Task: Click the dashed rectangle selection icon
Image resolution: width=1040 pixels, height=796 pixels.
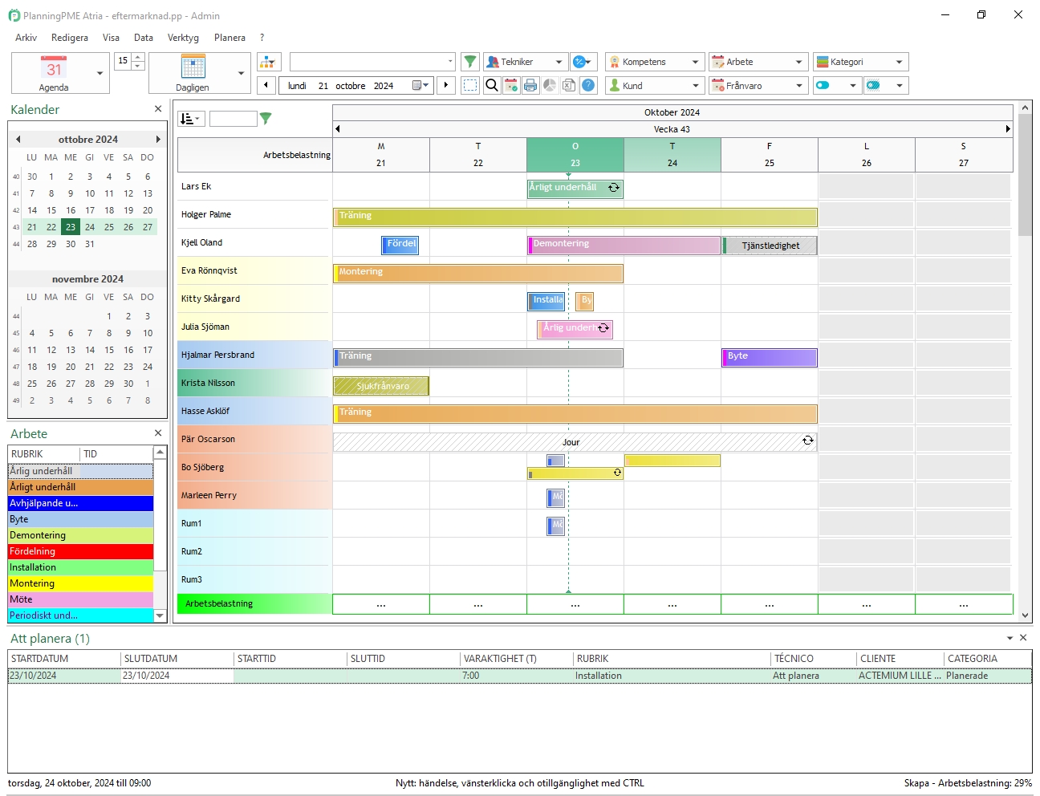Action: pyautogui.click(x=470, y=85)
